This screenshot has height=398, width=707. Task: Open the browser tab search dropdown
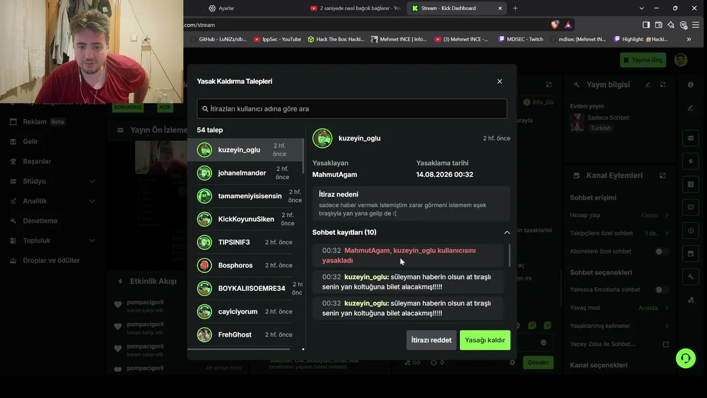pyautogui.click(x=641, y=8)
